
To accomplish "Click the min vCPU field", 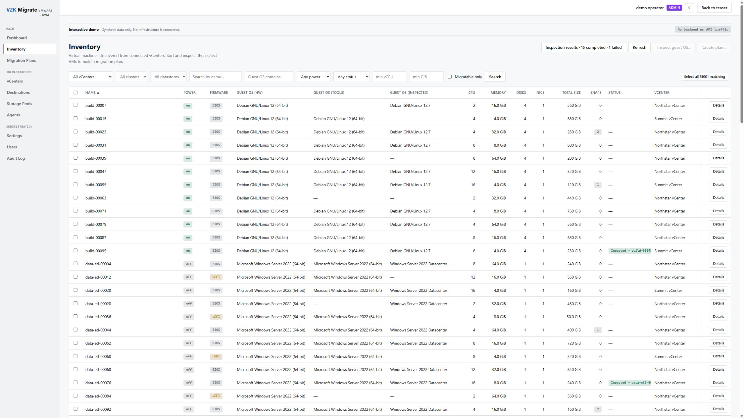I will (389, 77).
